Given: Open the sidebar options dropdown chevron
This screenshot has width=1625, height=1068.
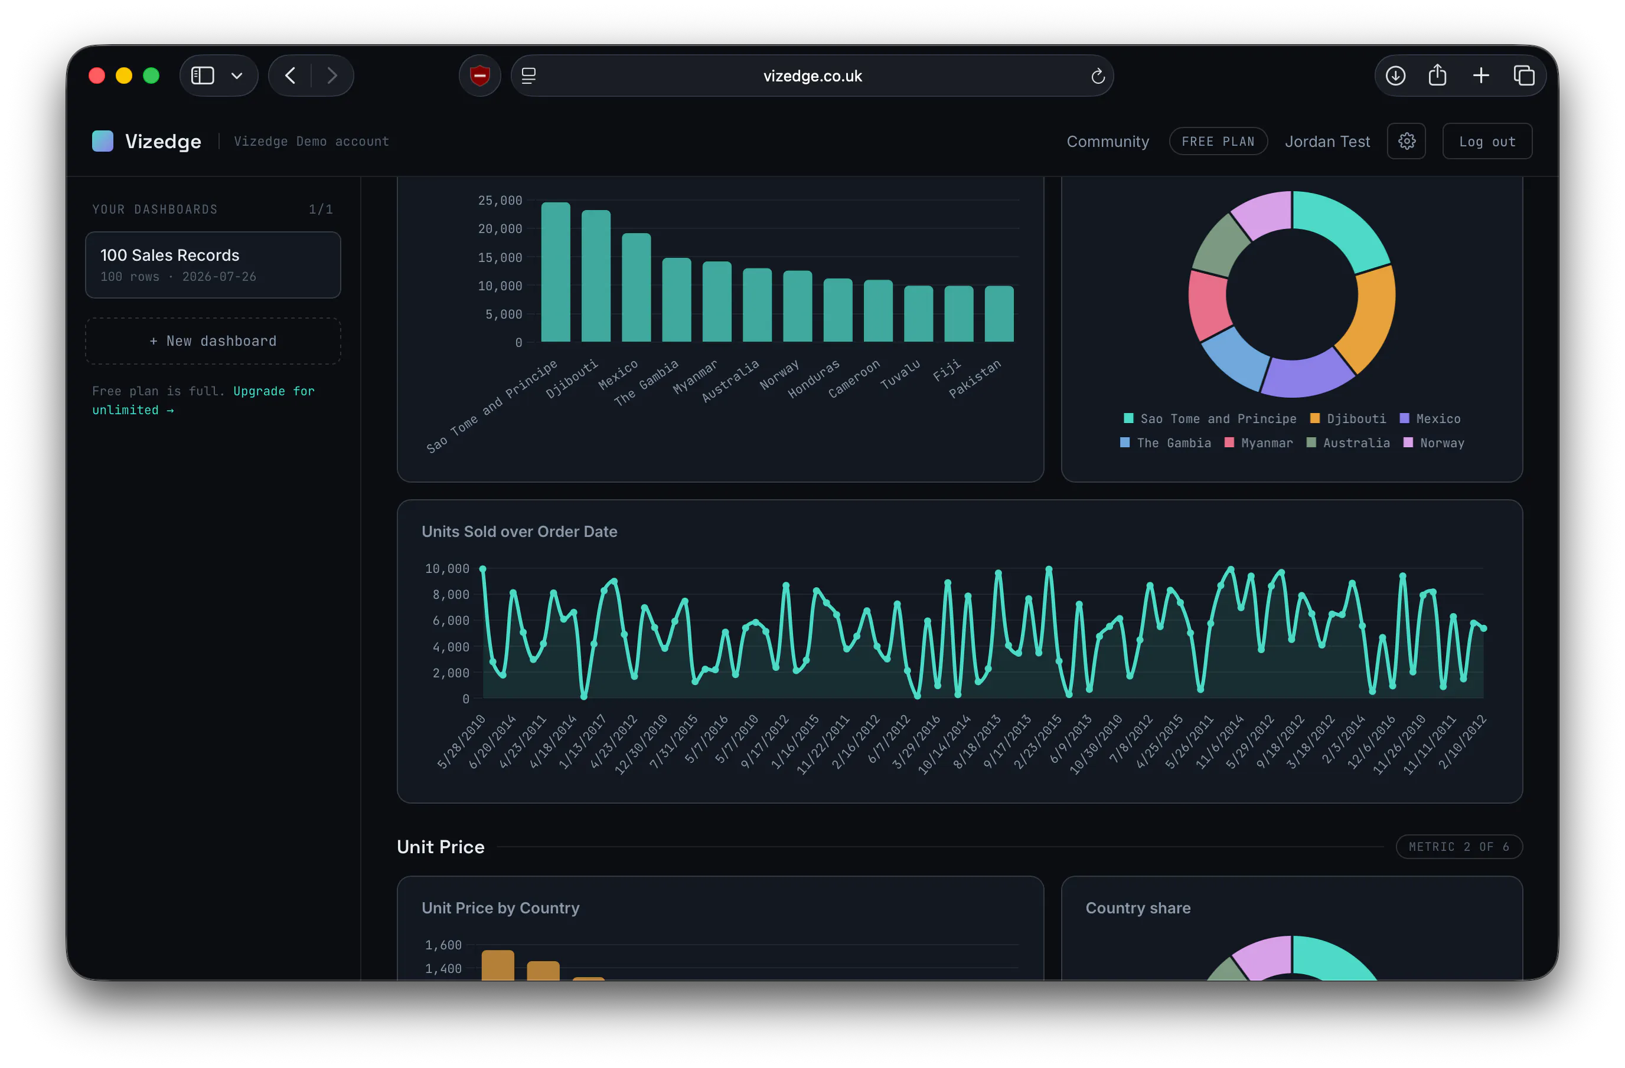Looking at the screenshot, I should coord(237,76).
